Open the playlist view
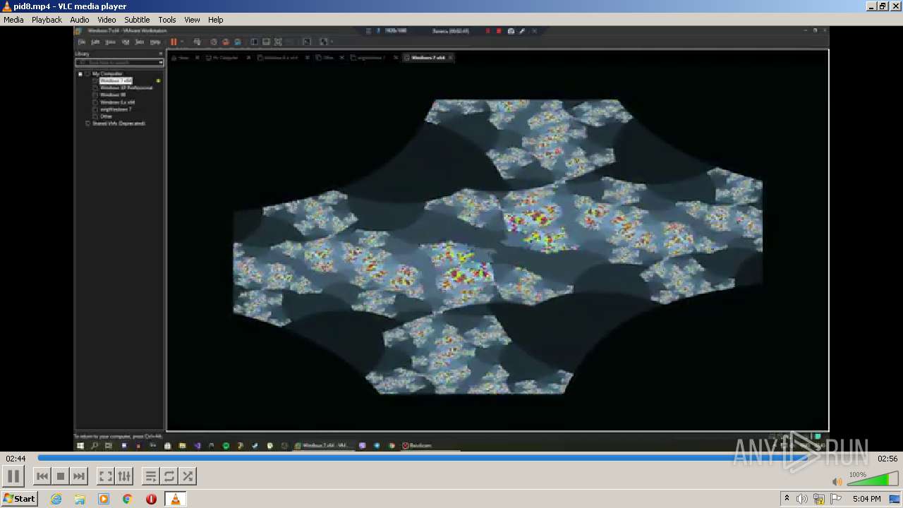The height and width of the screenshot is (508, 903). (151, 476)
